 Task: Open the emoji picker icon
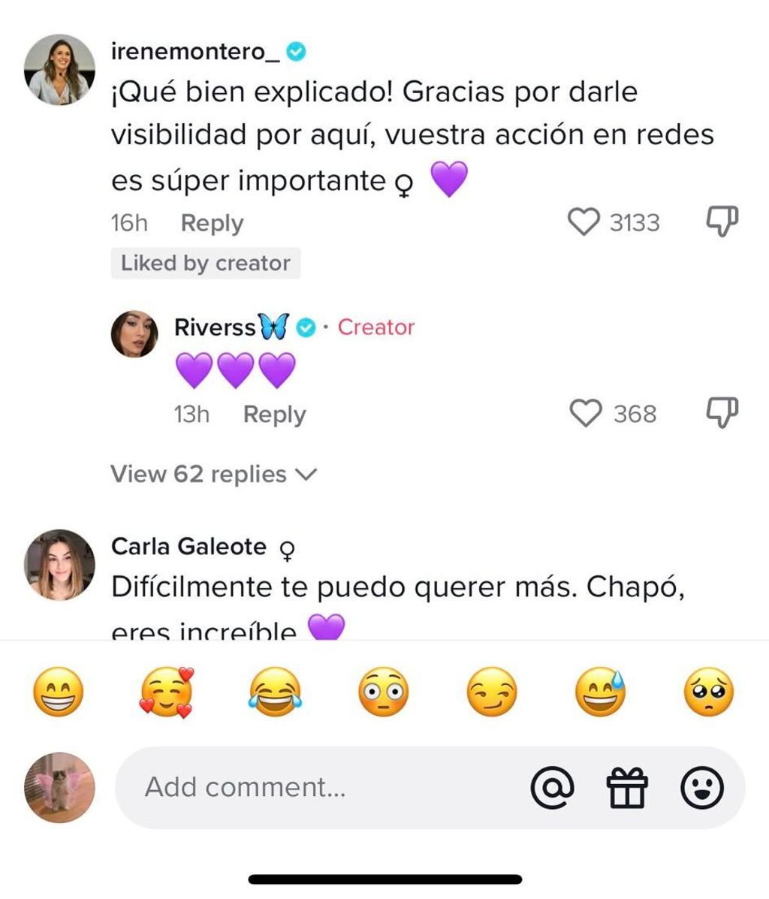702,788
